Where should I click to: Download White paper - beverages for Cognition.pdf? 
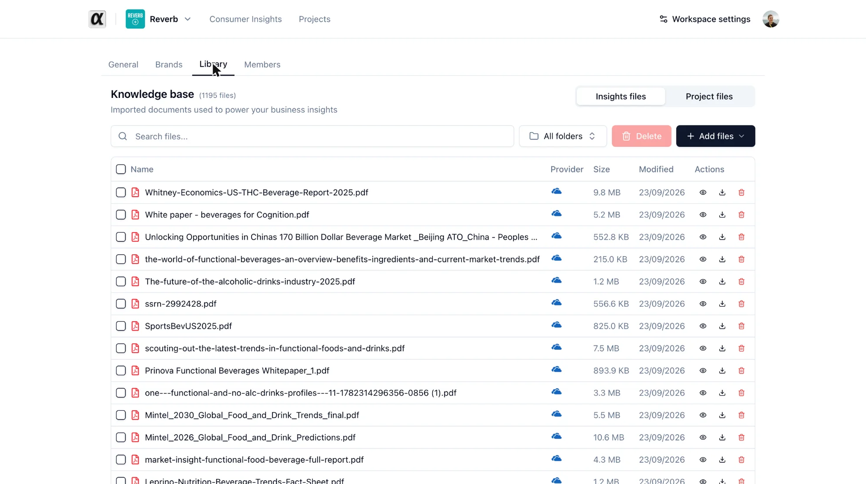722,215
